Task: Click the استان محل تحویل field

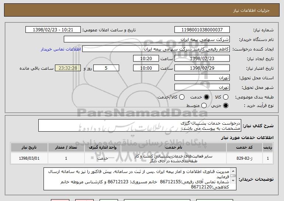Action: point(202,78)
